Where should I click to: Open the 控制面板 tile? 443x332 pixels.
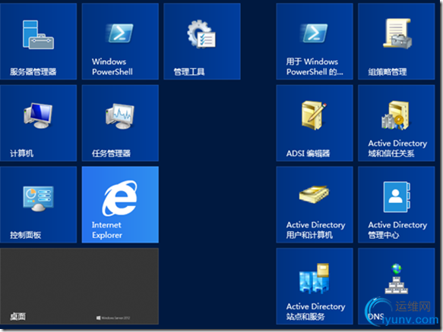click(39, 205)
